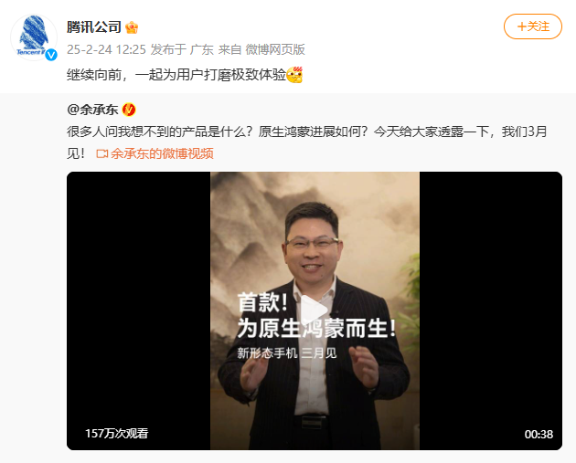Screen dimensions: 576x463
Task: Play the video with the center play button
Action: point(315,310)
